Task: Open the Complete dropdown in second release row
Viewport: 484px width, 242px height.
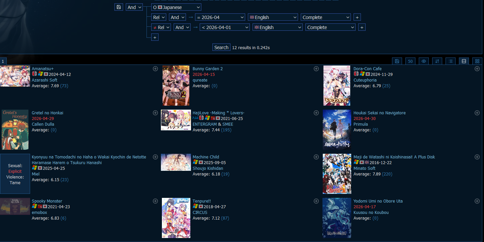Action: point(330,27)
